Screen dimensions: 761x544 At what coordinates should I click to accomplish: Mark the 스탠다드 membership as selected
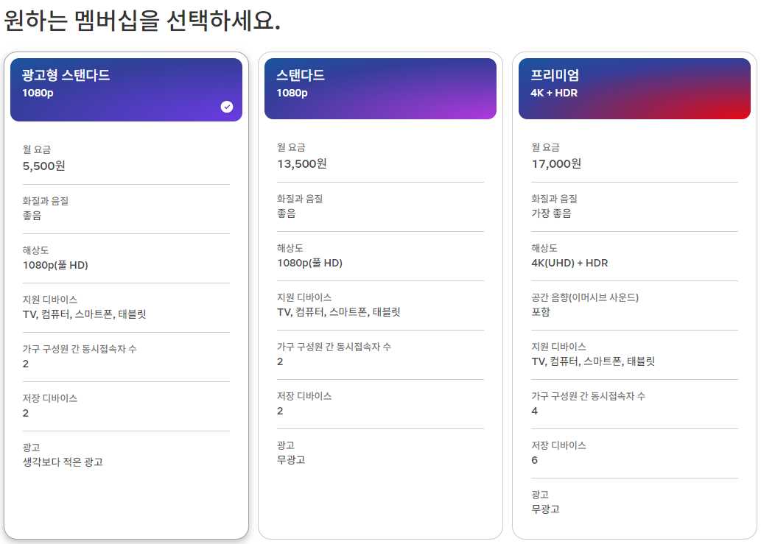[x=380, y=294]
